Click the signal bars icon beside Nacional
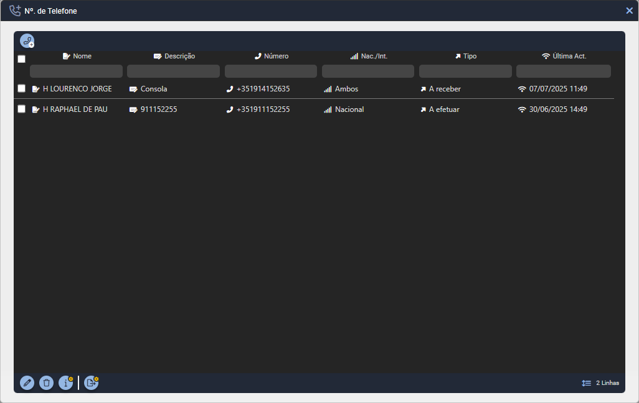Screen dimensions: 639x403 [x=328, y=109]
